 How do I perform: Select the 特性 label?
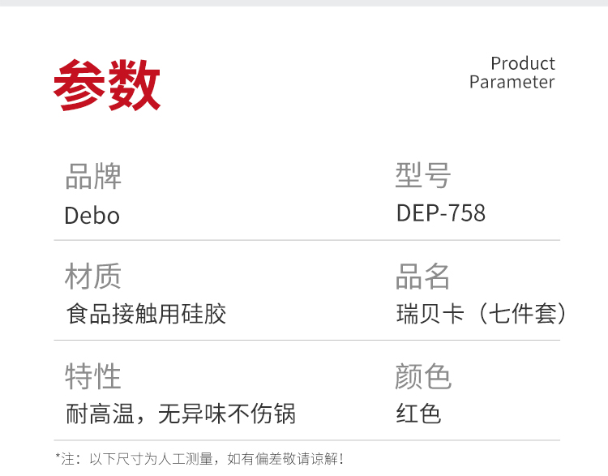93,377
